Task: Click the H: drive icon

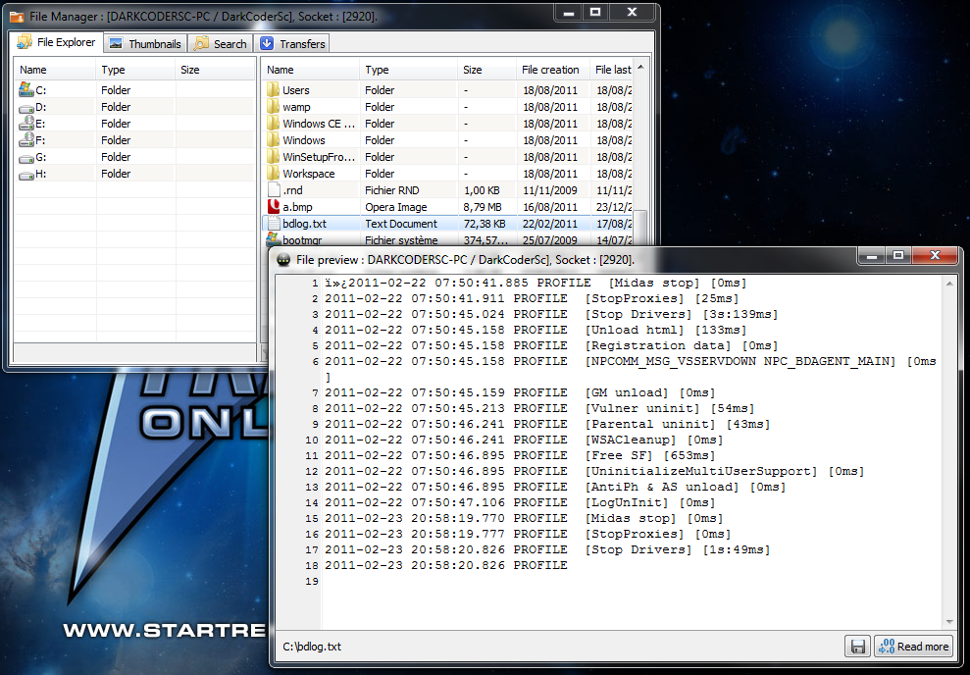Action: tap(26, 174)
